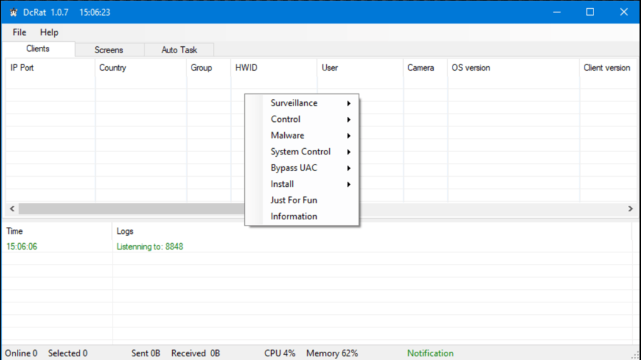Choose System Control in the context menu

pyautogui.click(x=302, y=152)
